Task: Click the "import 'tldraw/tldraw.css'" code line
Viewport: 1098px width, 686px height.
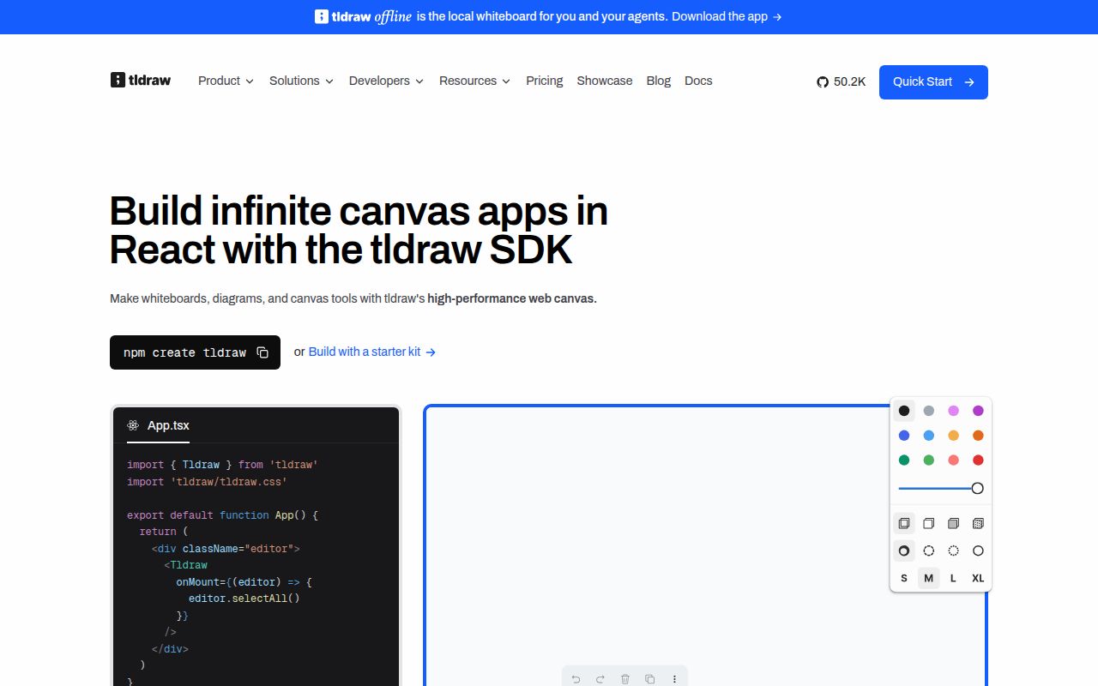Action: [x=207, y=482]
